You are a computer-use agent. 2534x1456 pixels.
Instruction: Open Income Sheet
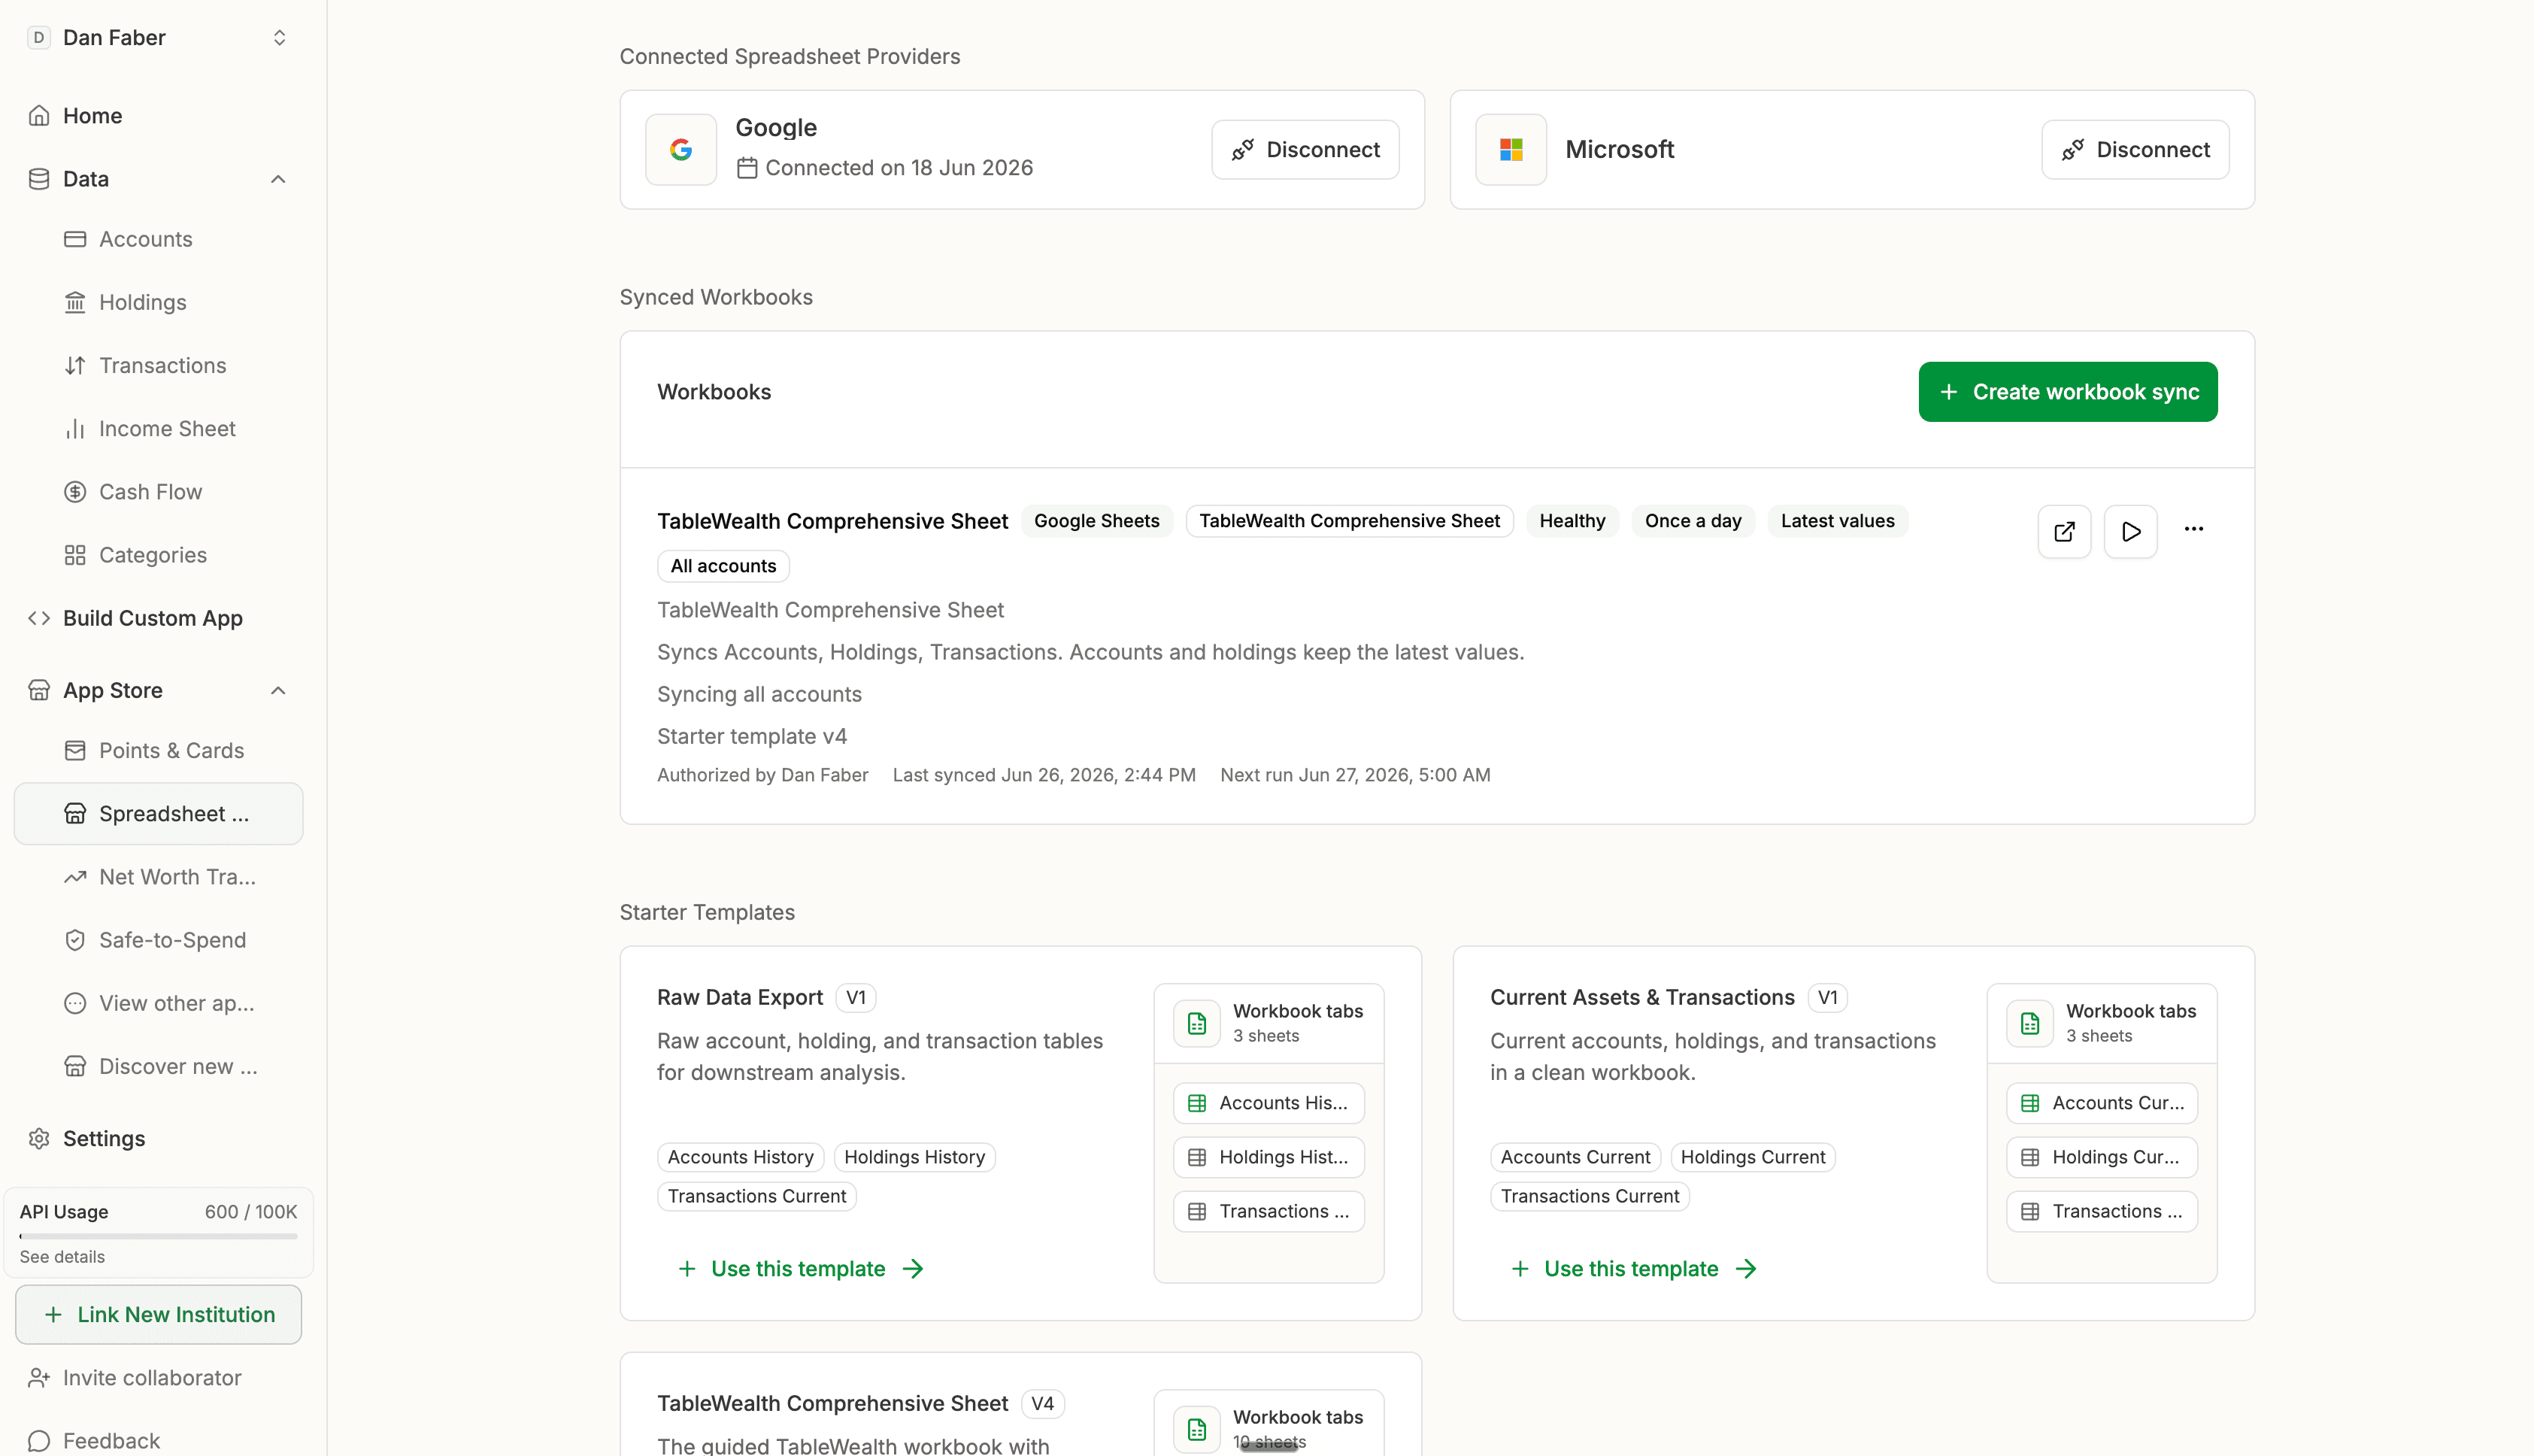click(x=167, y=428)
